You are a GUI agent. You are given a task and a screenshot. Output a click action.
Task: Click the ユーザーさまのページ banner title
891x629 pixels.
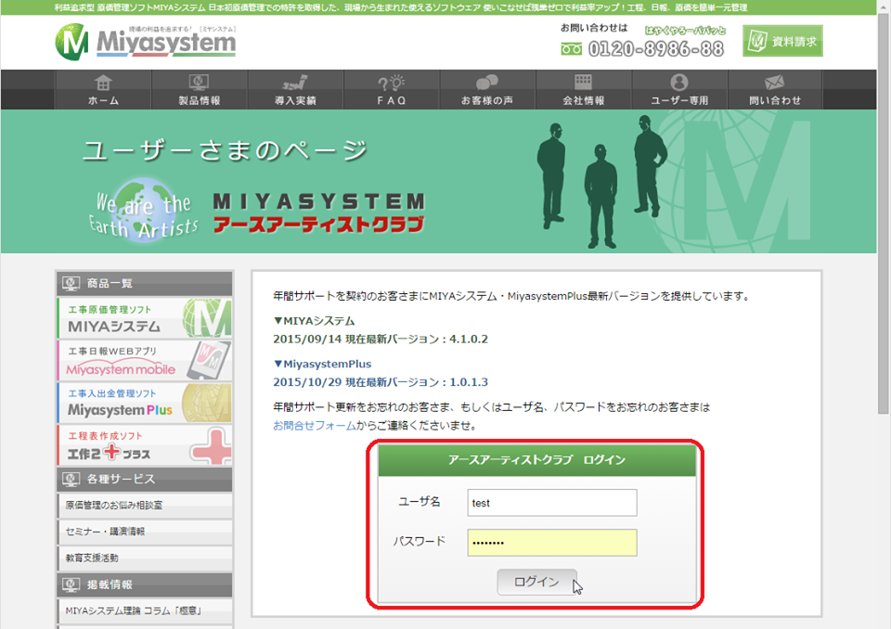pyautogui.click(x=225, y=150)
